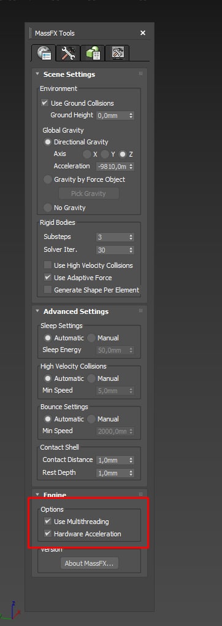Select Automatic under Sleep Settings

point(48,338)
